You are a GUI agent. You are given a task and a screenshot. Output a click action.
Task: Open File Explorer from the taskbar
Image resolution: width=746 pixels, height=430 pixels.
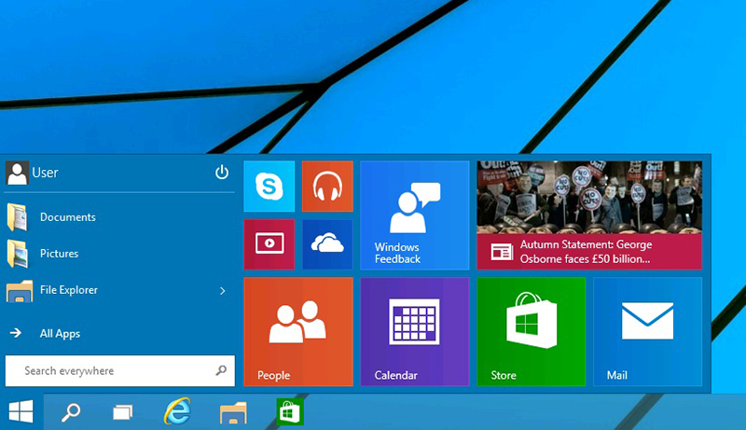pos(233,412)
